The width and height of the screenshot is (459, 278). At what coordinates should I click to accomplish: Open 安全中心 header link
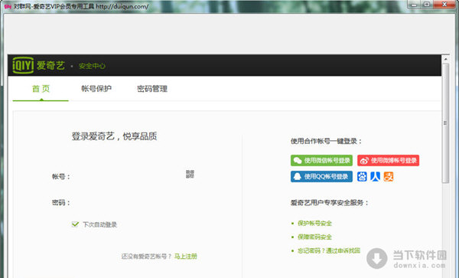click(92, 66)
